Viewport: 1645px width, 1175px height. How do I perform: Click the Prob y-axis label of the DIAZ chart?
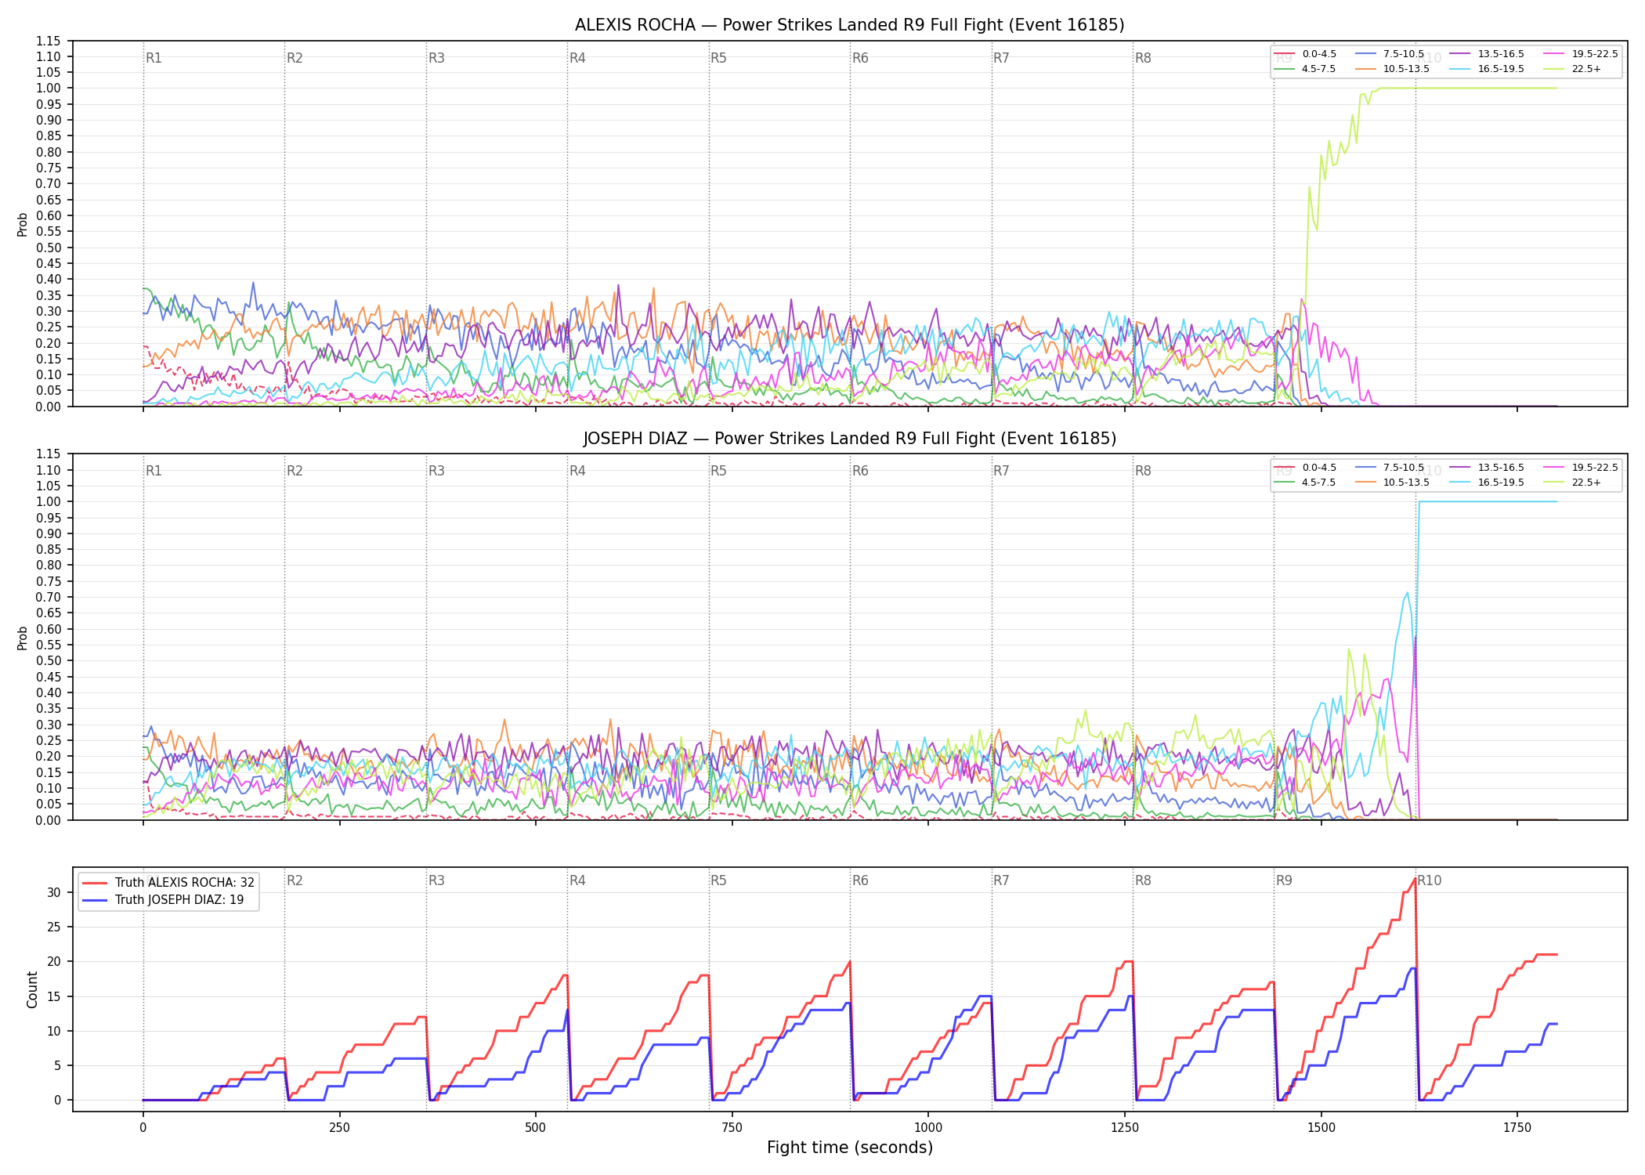click(x=23, y=638)
